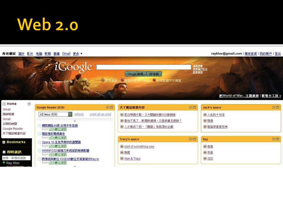Click the gray up arrow in Google Reader
Image resolution: width=283 pixels, height=212 pixels.
click(x=75, y=120)
